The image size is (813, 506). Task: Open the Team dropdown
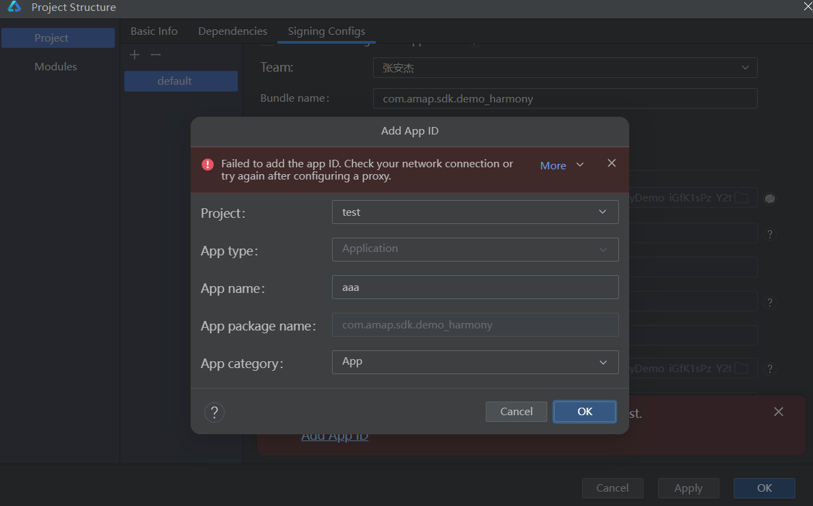tap(565, 68)
